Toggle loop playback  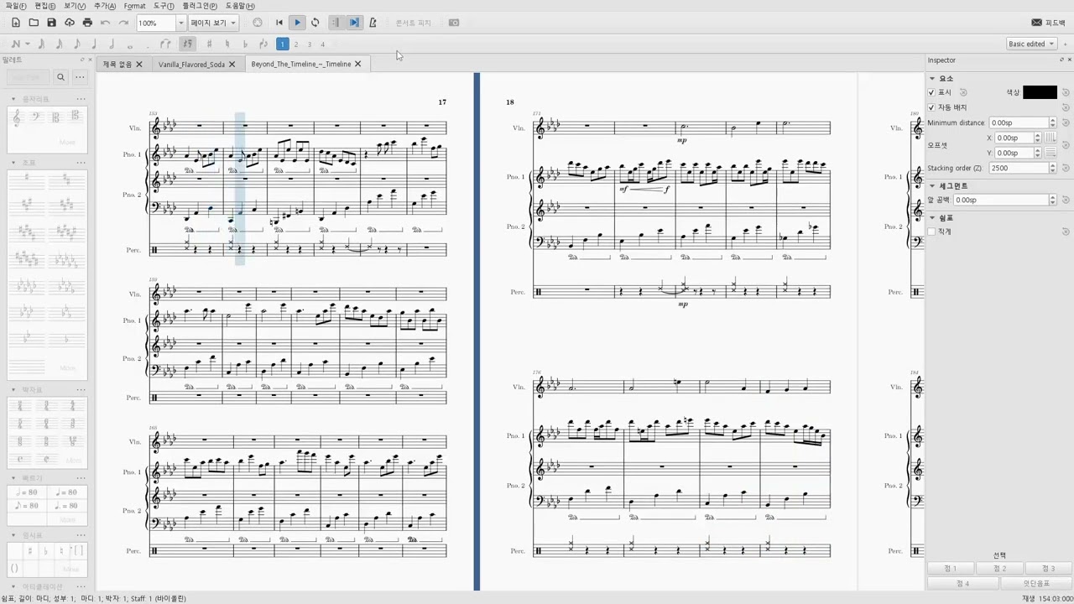pos(315,23)
